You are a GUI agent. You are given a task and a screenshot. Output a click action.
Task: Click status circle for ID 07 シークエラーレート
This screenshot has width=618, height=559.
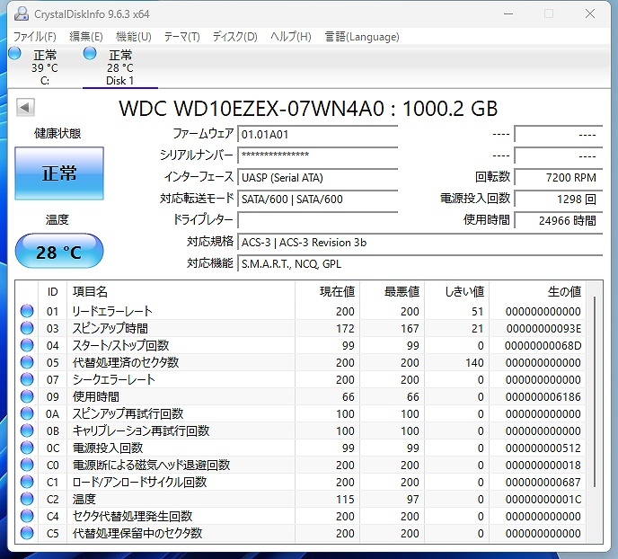(x=27, y=379)
